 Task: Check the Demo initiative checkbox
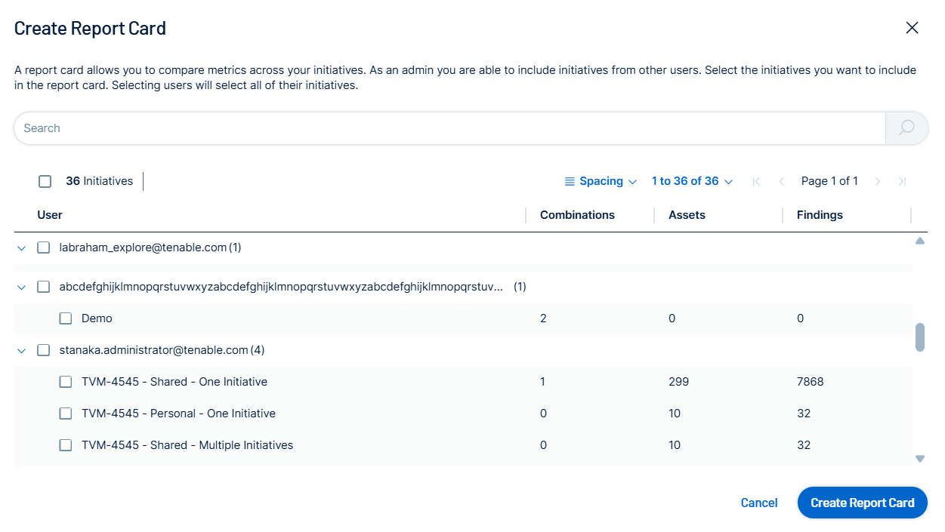click(x=66, y=318)
